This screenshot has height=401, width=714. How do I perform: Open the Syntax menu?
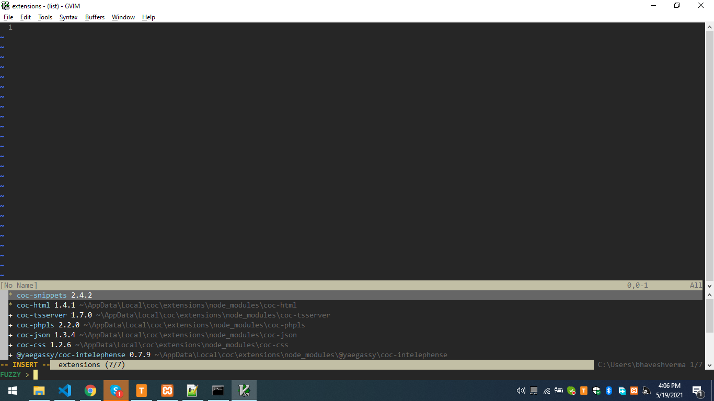68,17
